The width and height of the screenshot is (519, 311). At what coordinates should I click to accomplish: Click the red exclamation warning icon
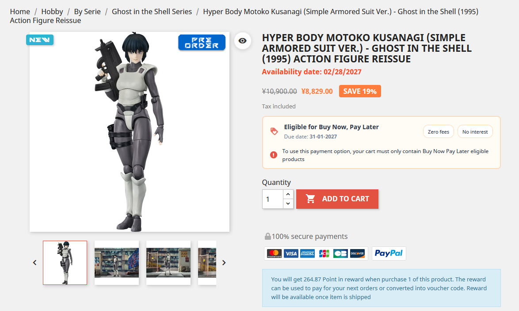coord(273,155)
